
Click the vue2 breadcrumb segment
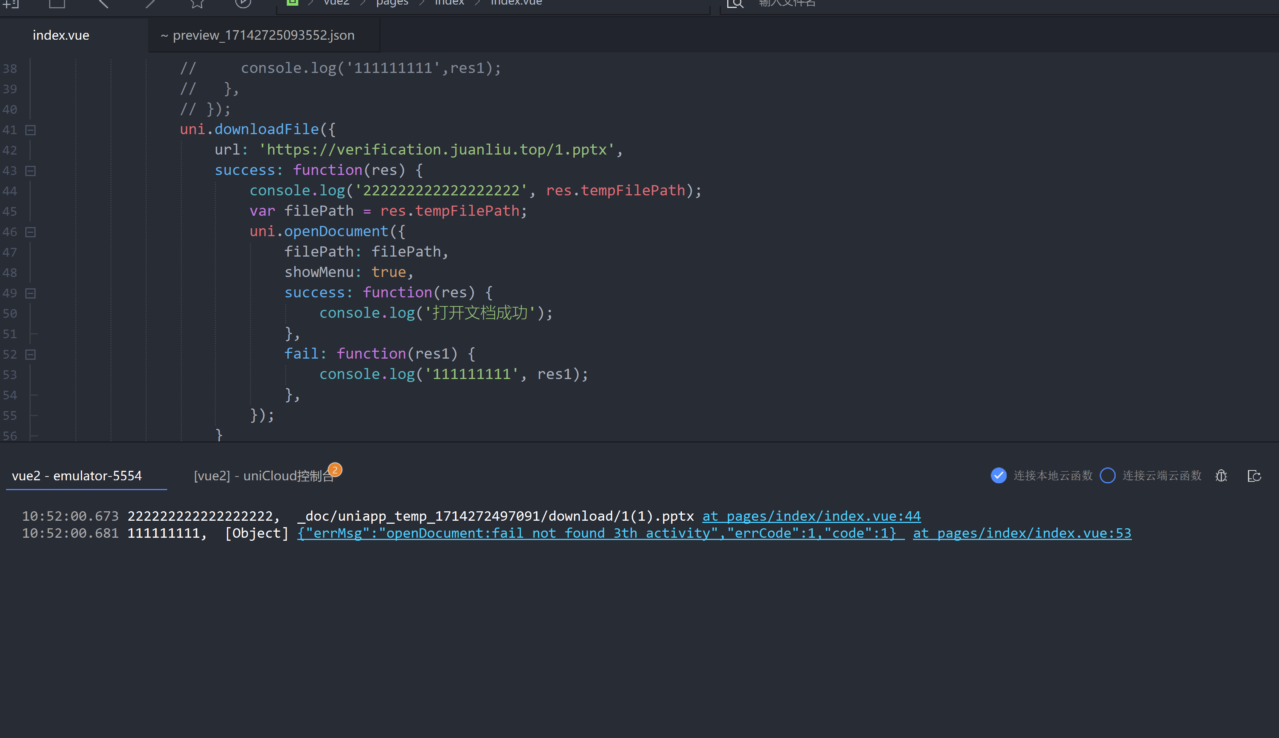click(x=336, y=3)
